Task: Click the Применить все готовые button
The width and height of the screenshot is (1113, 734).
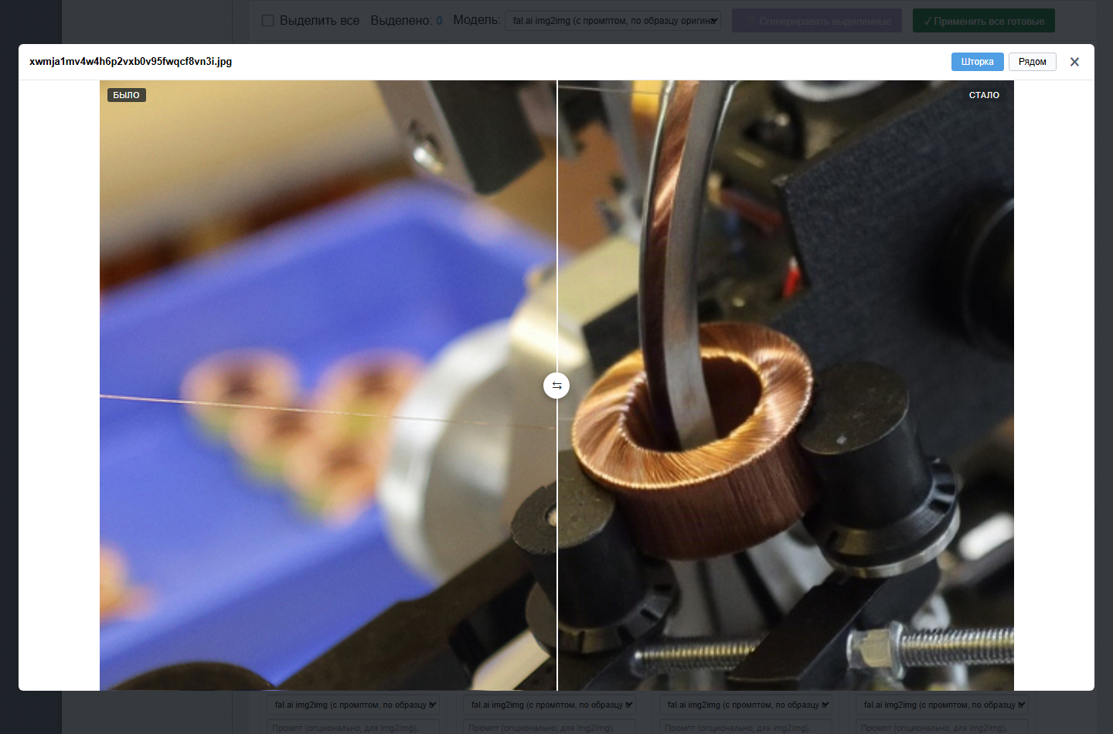Action: 984,21
